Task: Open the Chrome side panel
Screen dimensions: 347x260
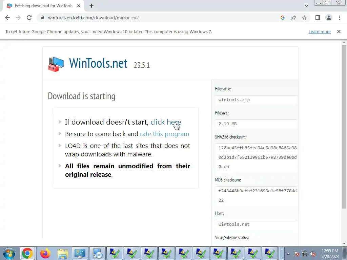Action: (x=318, y=18)
